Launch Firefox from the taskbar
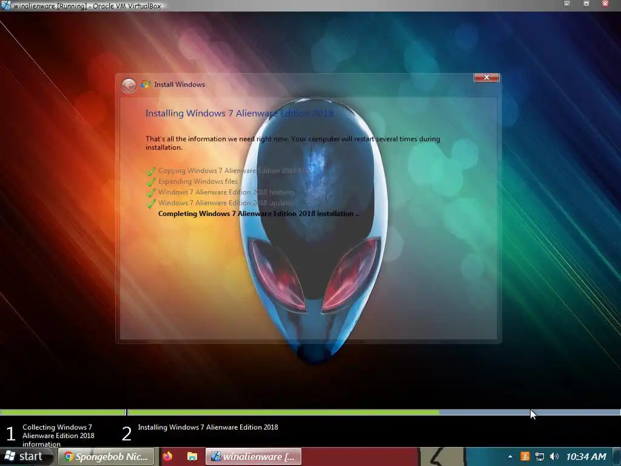This screenshot has height=466, width=621. [x=167, y=456]
